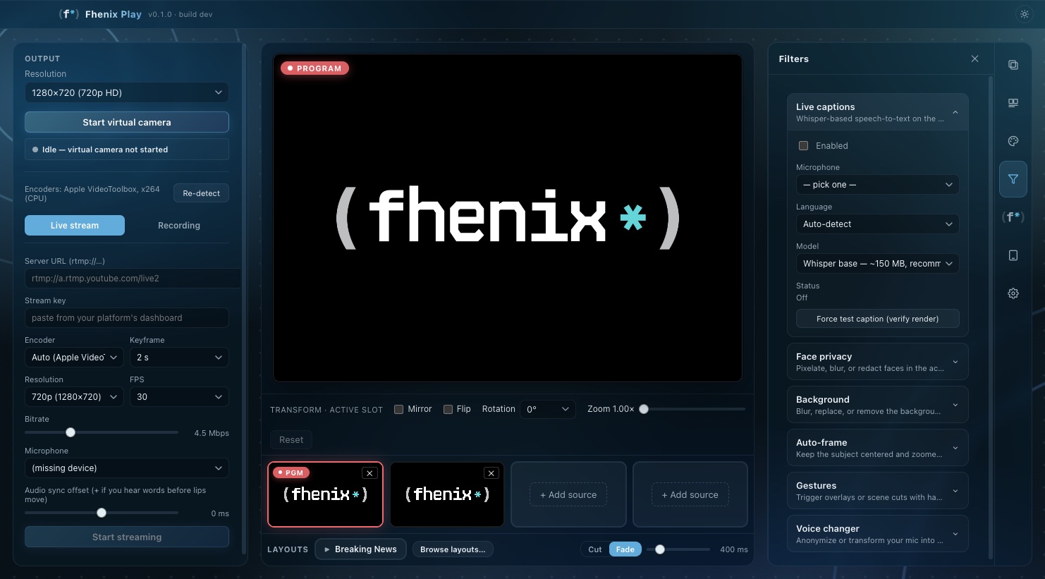The image size is (1045, 579).
Task: Enable the Live captions checkbox
Action: (x=803, y=145)
